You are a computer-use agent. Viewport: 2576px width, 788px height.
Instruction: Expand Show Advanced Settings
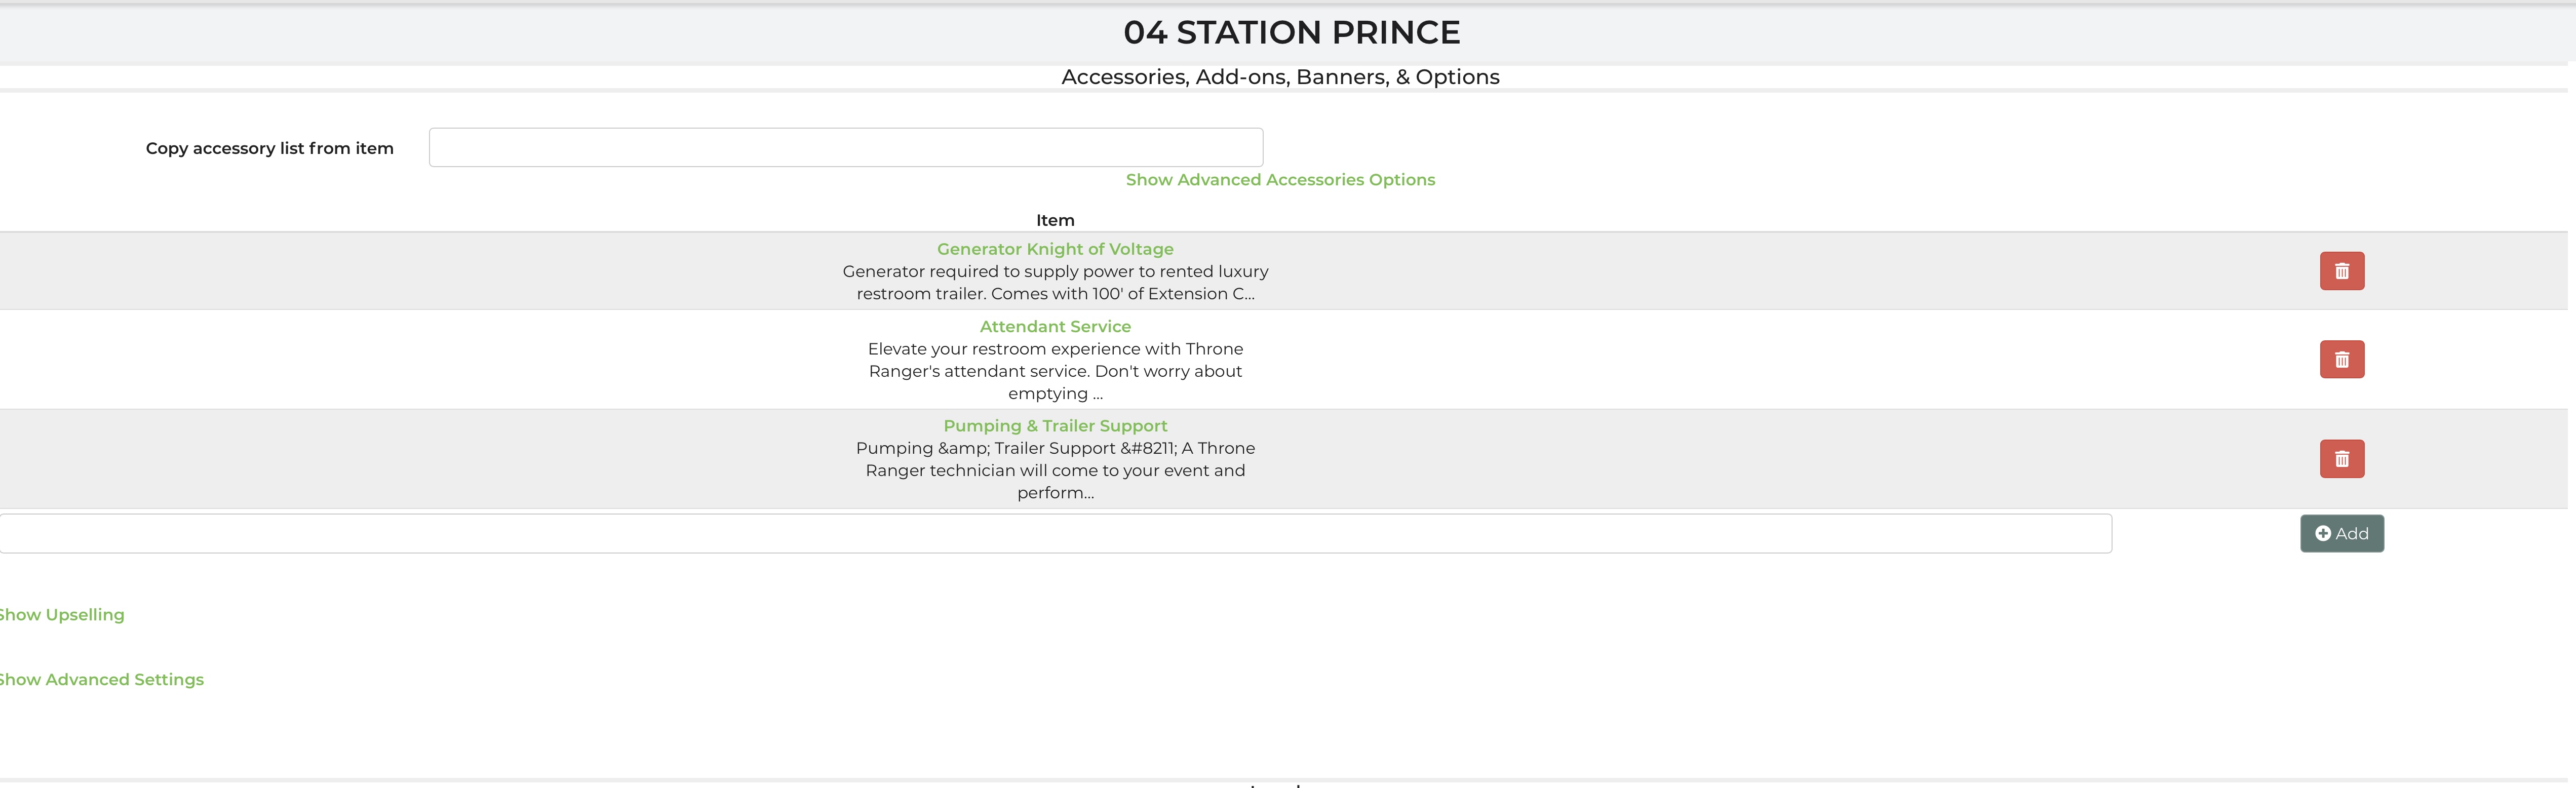coord(101,680)
